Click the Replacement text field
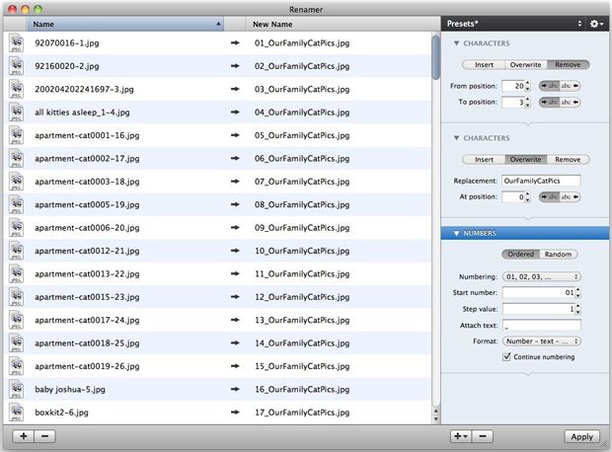Image resolution: width=612 pixels, height=452 pixels. click(541, 182)
